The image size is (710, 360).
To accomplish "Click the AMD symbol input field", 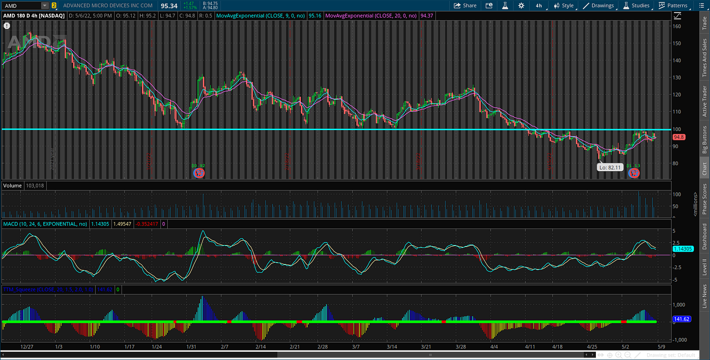I will point(21,6).
